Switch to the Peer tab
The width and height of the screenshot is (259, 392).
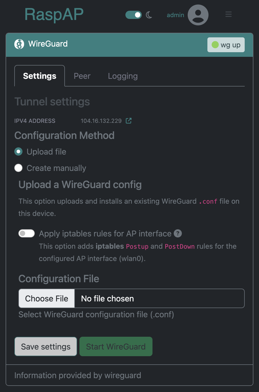(x=82, y=76)
